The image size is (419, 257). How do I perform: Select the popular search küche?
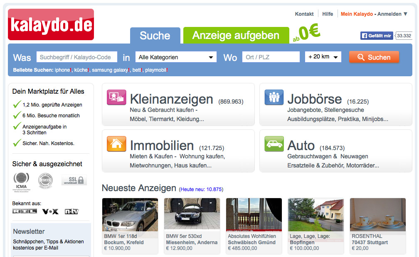click(81, 70)
